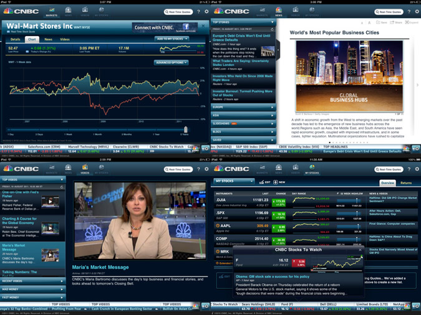Tap help question mark in Wal-Mart chart screen
Viewport: 421px width, 315px height.
click(198, 12)
